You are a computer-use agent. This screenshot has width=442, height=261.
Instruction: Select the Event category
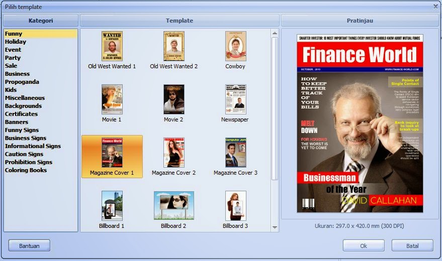(x=41, y=50)
